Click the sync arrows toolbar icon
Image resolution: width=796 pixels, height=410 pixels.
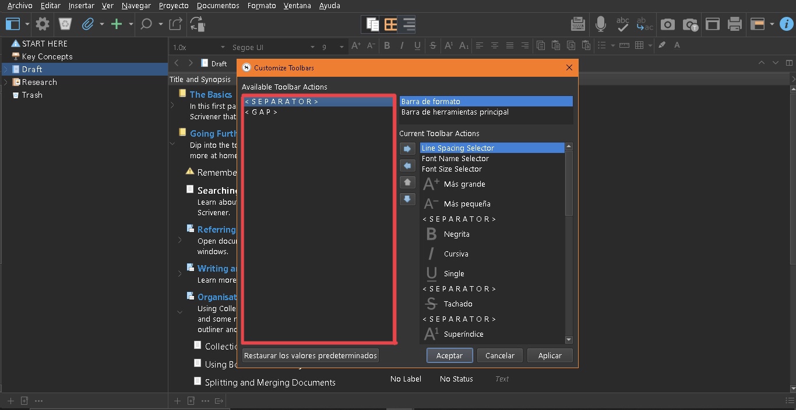[198, 24]
